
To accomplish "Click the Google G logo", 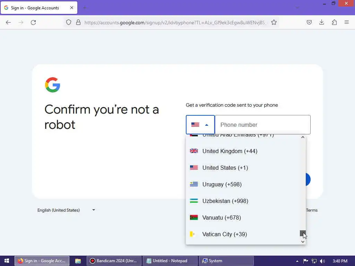I will click(53, 85).
